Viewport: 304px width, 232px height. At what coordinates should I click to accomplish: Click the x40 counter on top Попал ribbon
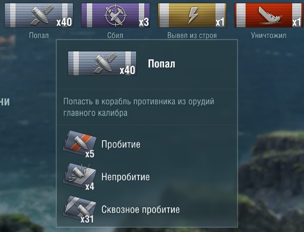point(64,22)
